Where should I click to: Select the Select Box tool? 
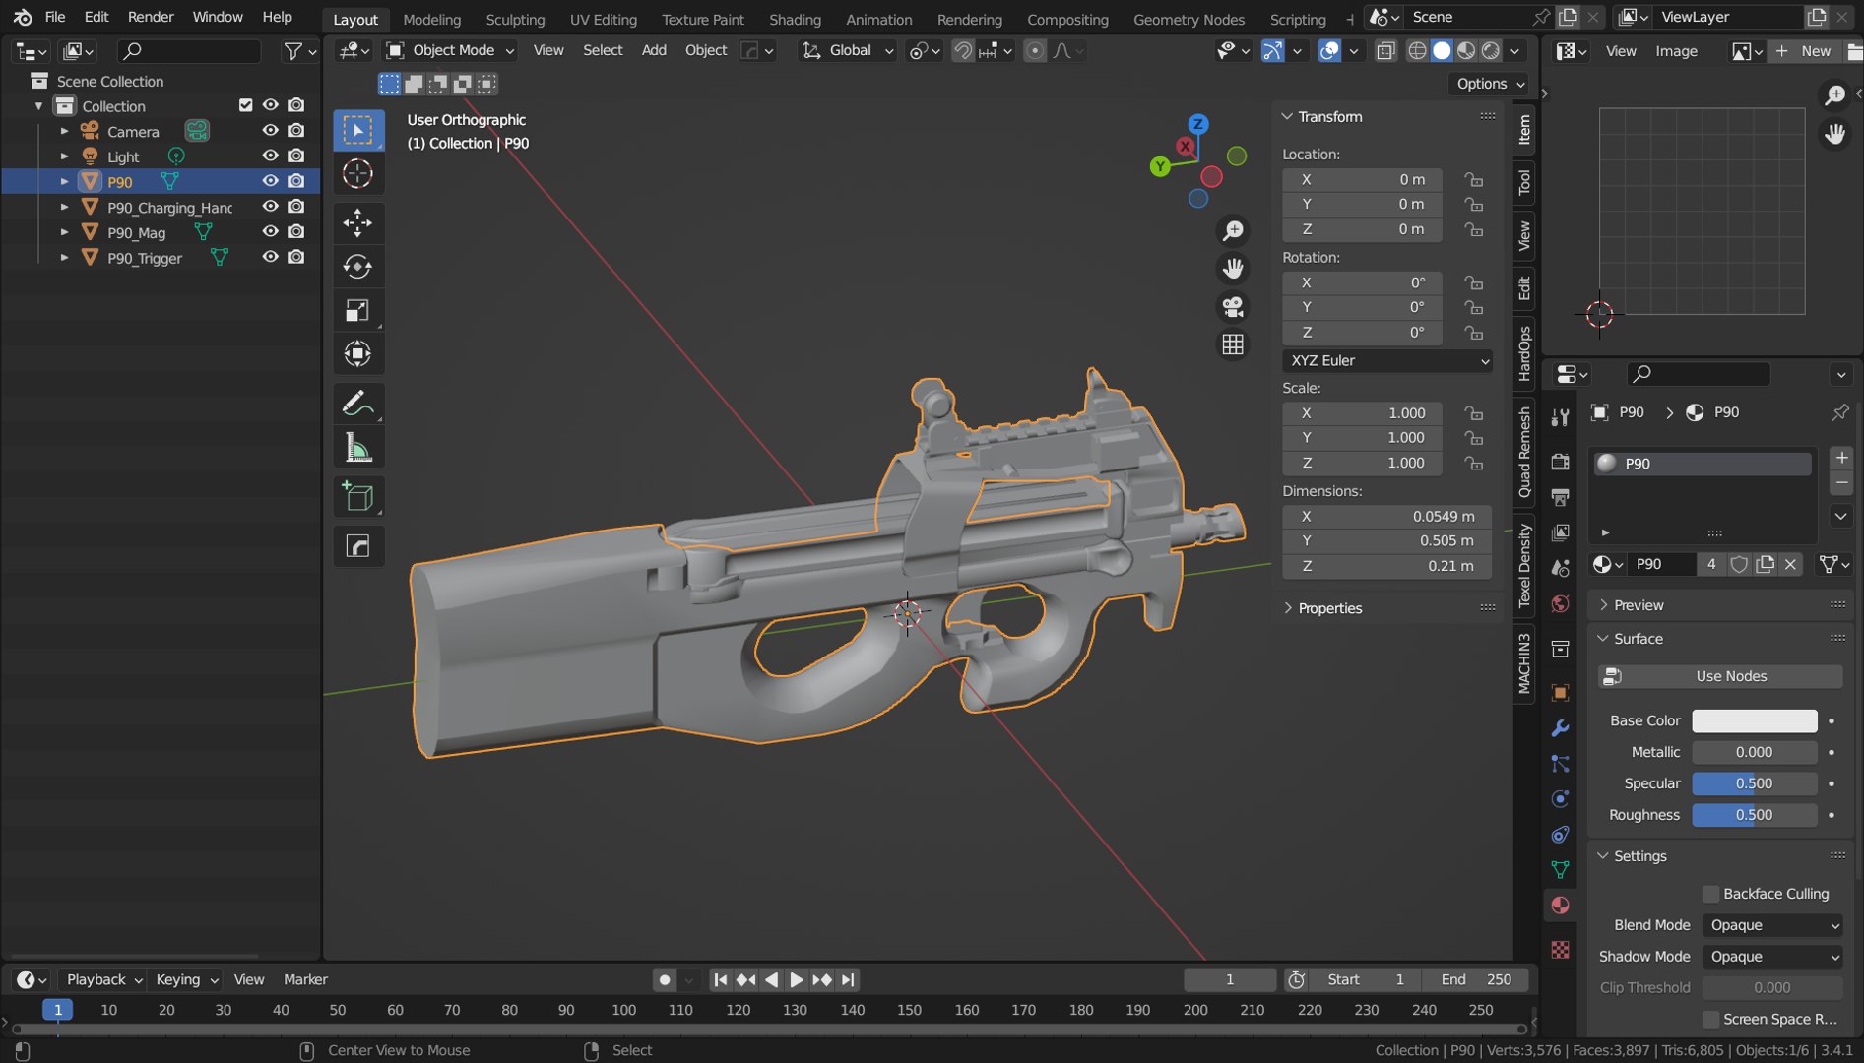[x=357, y=130]
